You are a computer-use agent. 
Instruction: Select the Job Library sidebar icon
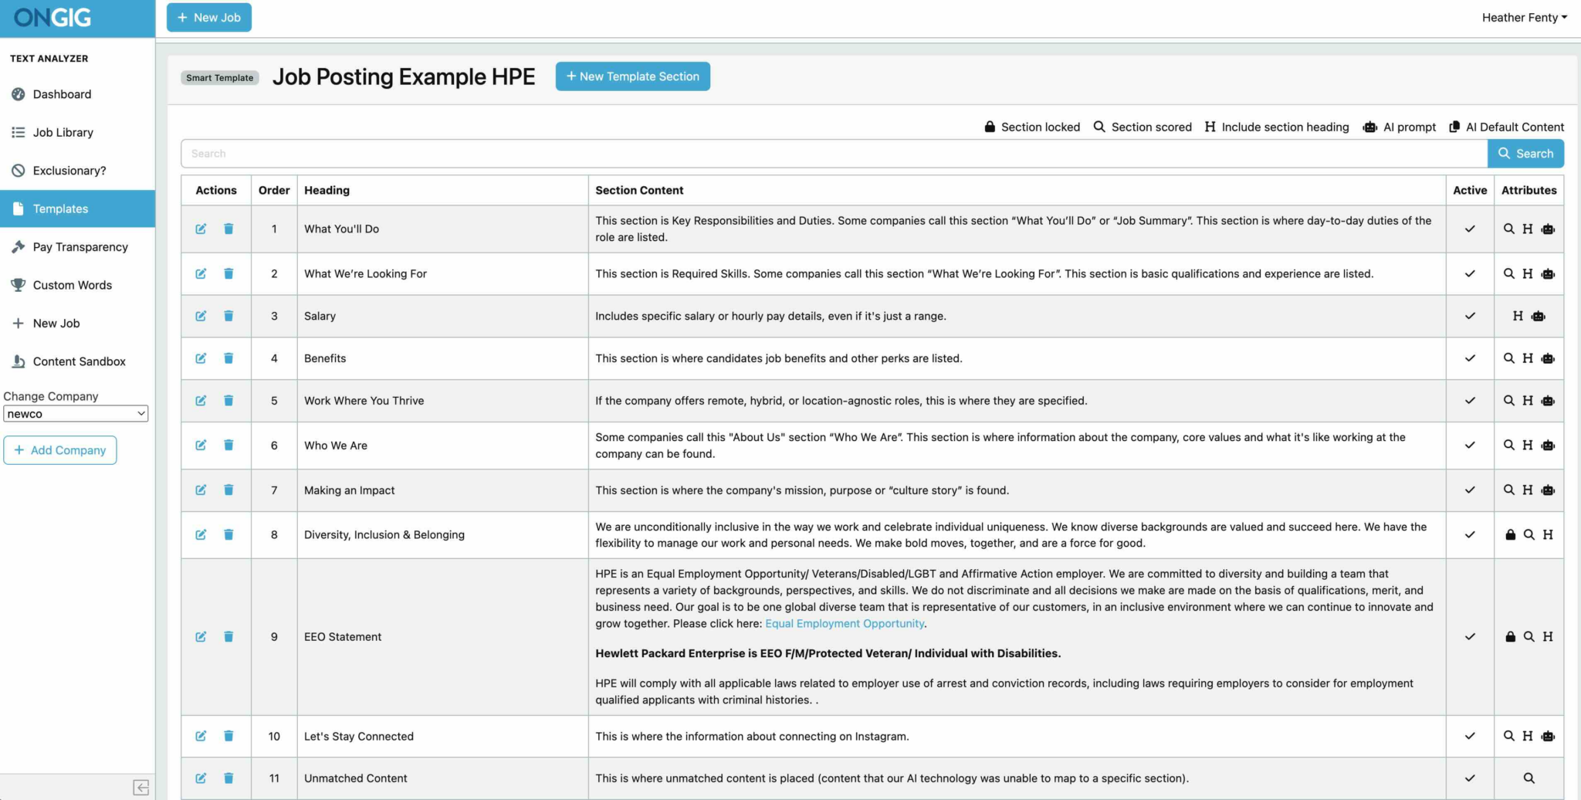coord(18,132)
